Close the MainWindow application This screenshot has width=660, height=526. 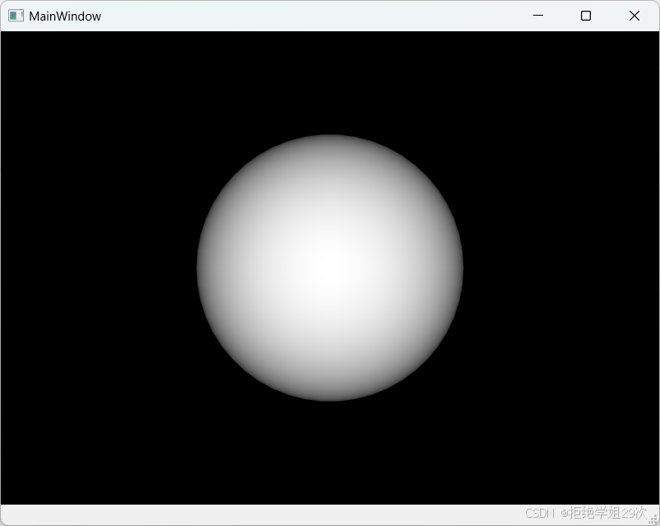point(634,16)
